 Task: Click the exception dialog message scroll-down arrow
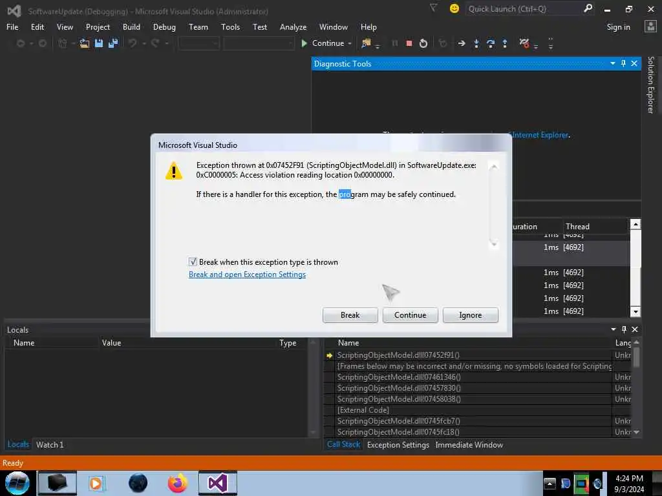[493, 243]
